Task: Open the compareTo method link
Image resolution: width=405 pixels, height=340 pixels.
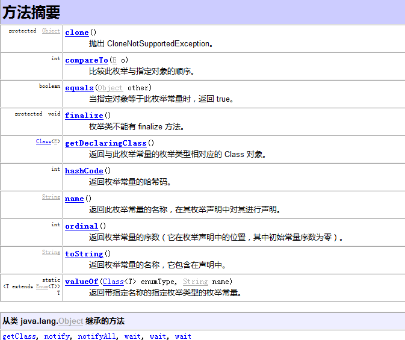Action: (x=87, y=60)
